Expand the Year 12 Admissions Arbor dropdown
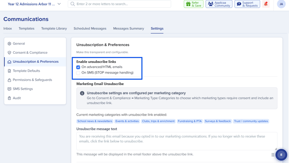The image size is (289, 163). coord(34,4)
